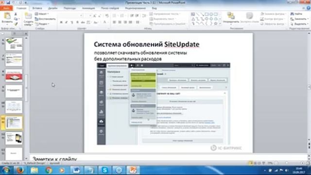Open the Layout (Макет) dropdown
Viewport: 311px width, 175px height.
pos(42,14)
